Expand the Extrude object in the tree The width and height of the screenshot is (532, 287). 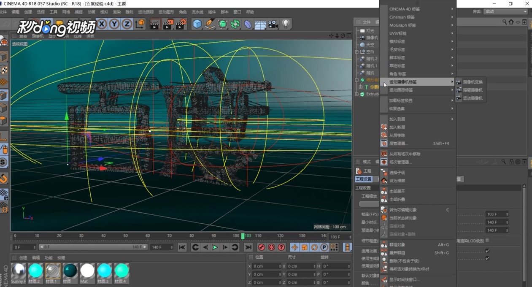pyautogui.click(x=357, y=94)
